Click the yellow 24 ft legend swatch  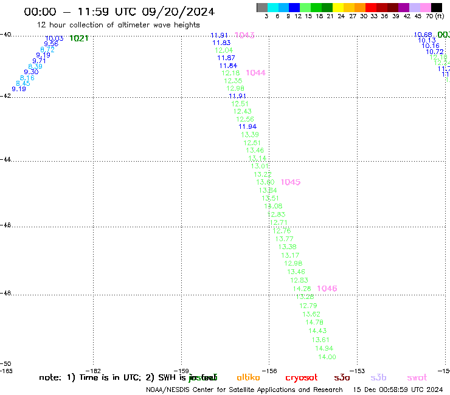[x=338, y=7]
